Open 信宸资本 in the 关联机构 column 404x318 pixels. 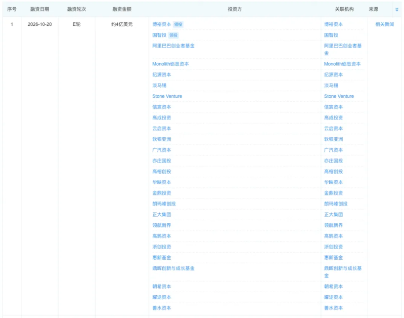click(x=333, y=107)
